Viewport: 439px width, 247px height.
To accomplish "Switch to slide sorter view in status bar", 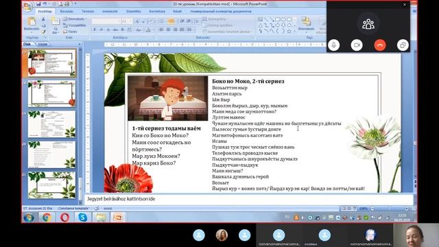I will point(349,209).
